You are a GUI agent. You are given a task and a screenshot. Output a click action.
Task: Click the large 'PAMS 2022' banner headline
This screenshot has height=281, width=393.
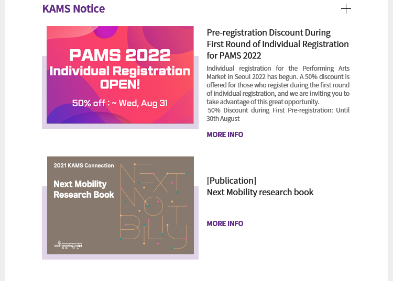120,55
